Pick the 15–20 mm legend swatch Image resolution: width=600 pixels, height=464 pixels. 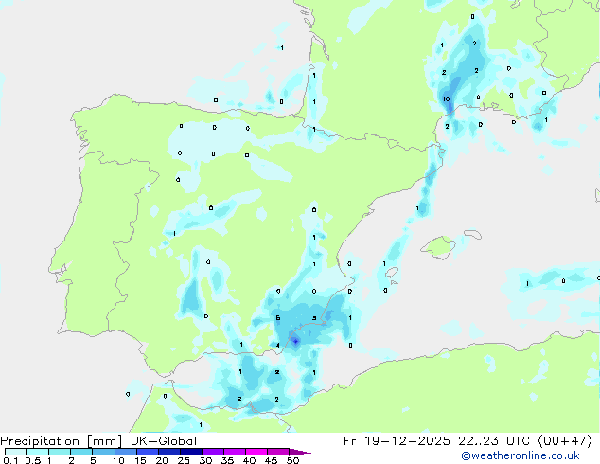pyautogui.click(x=147, y=452)
